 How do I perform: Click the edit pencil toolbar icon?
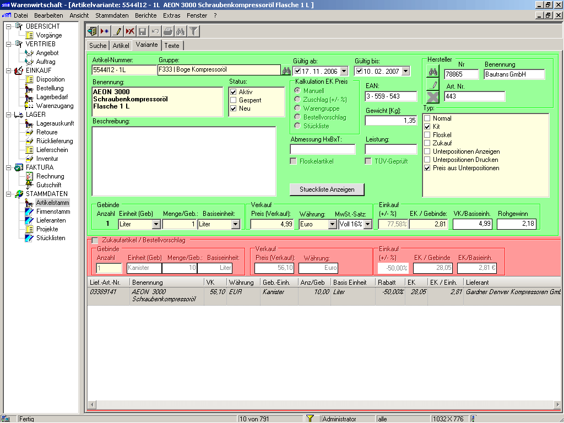[x=117, y=31]
